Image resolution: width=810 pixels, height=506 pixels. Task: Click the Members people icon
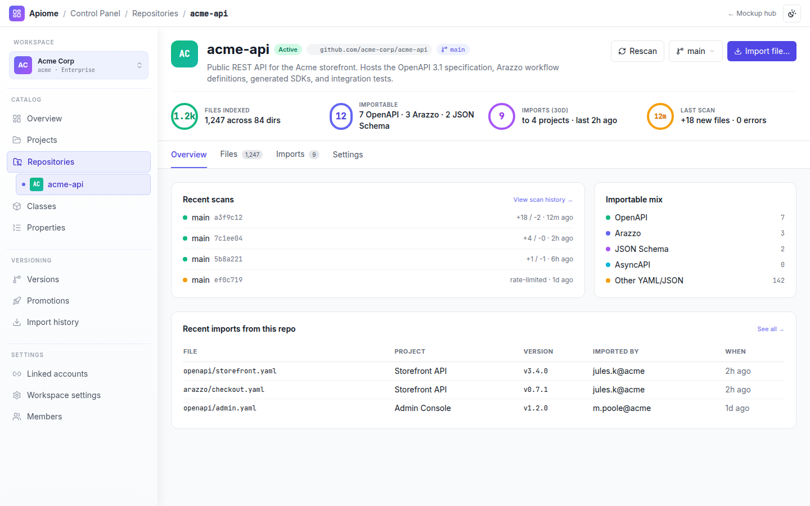17,417
